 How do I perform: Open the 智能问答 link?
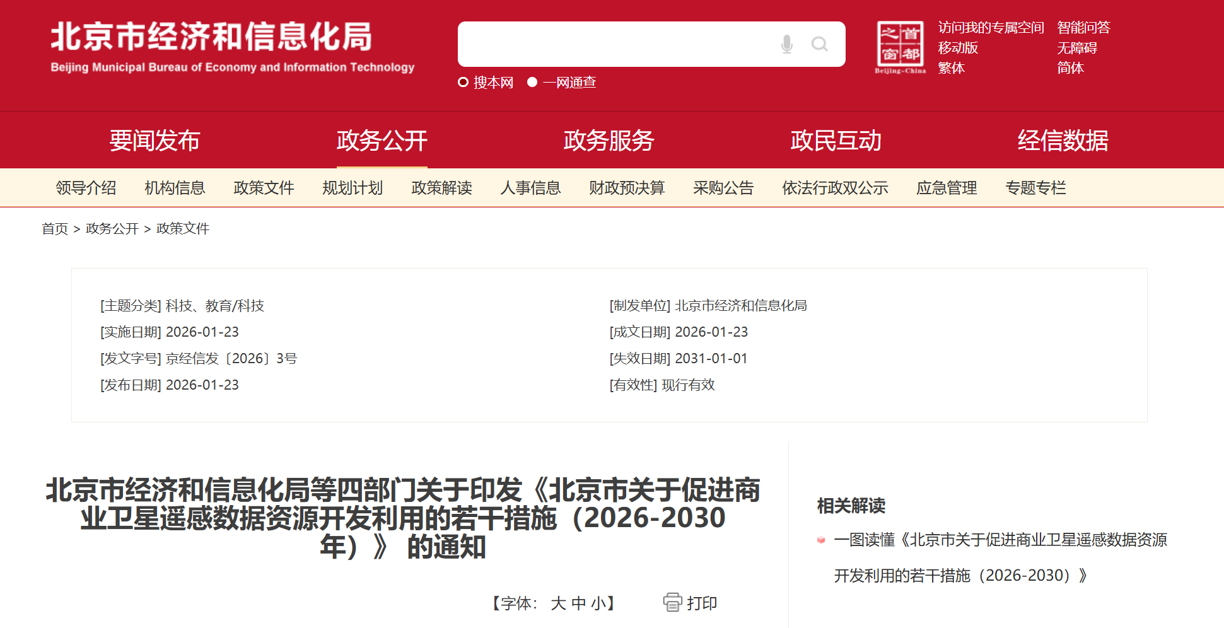[x=1083, y=28]
